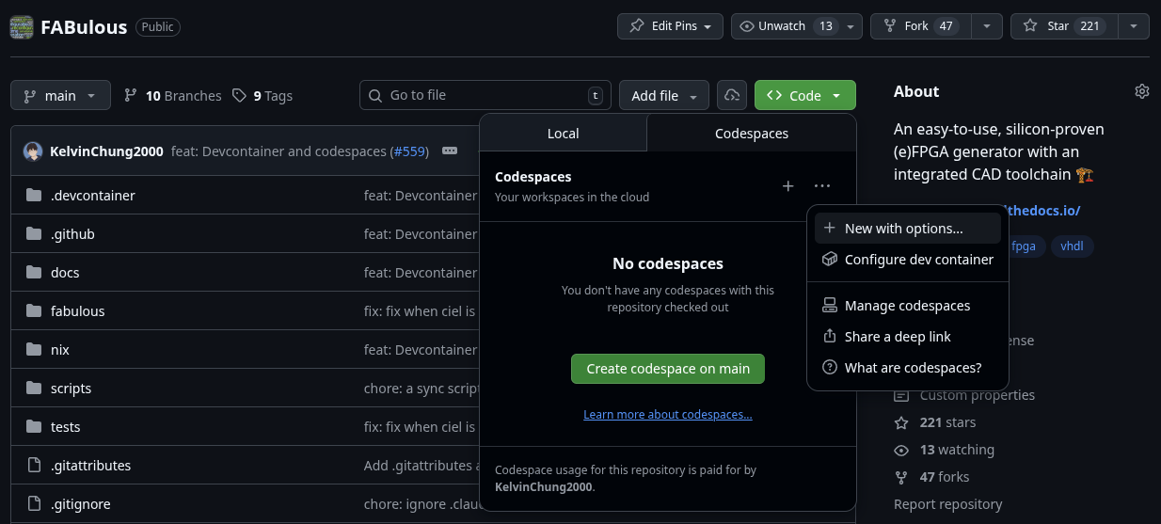The width and height of the screenshot is (1161, 524).
Task: Select Share a deep link menu item
Action: tap(908, 337)
